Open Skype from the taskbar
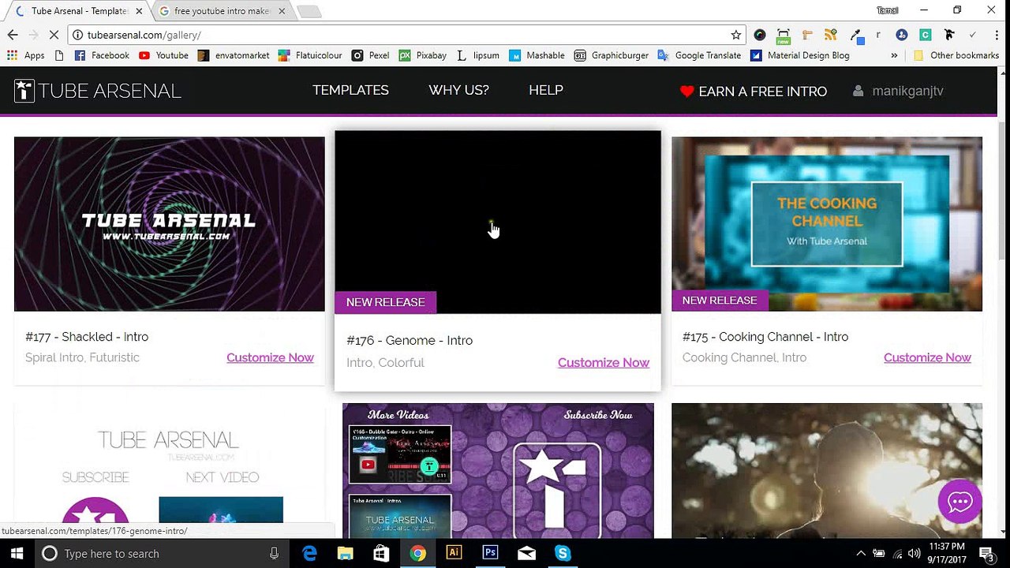The width and height of the screenshot is (1010, 568). coord(563,553)
